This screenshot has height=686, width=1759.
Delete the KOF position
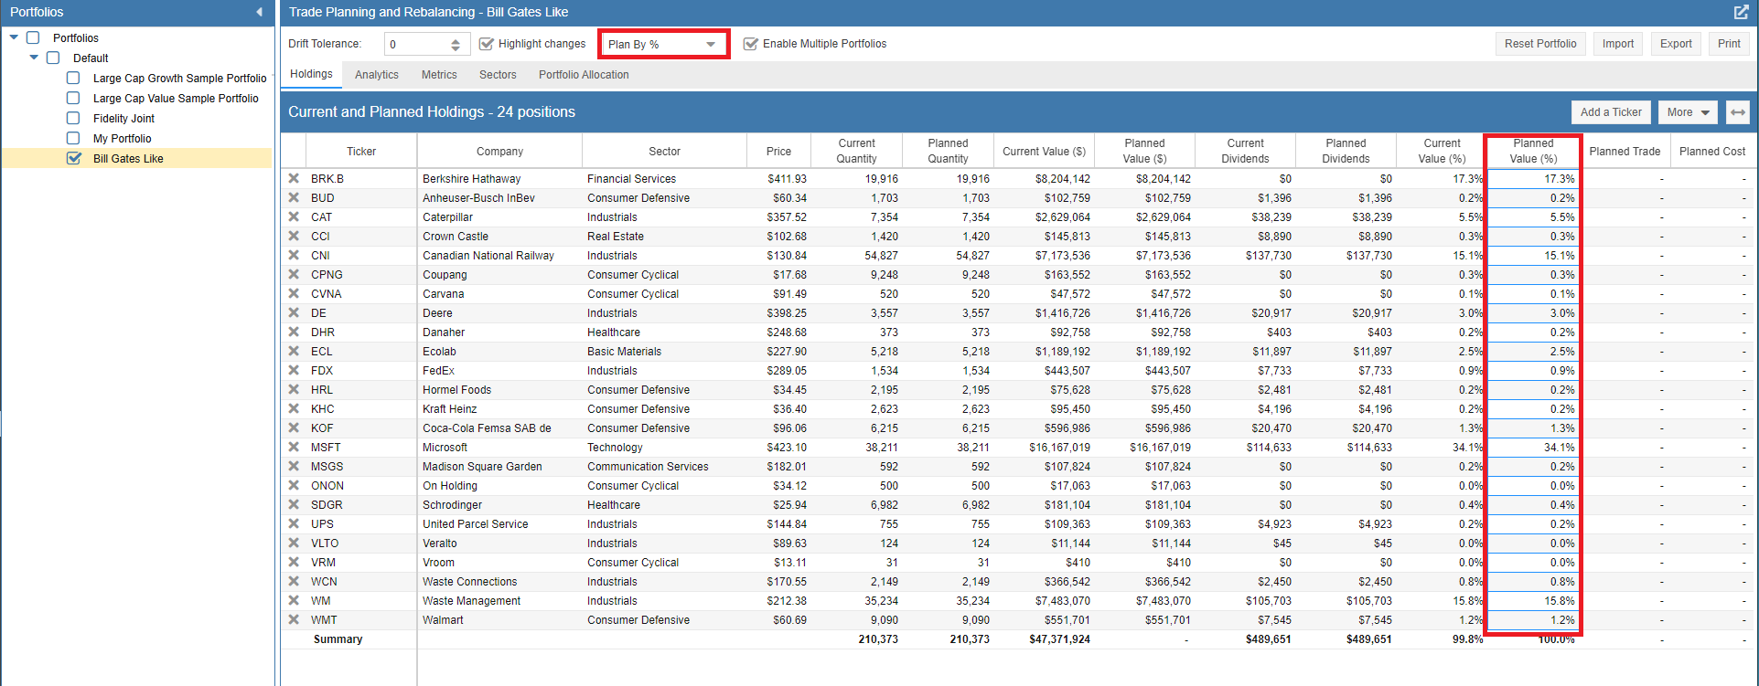pyautogui.click(x=294, y=427)
